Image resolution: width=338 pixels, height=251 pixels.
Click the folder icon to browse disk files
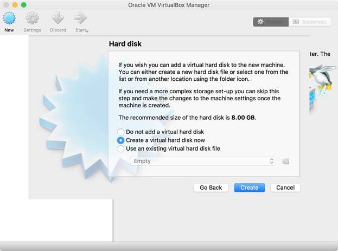[x=286, y=161]
